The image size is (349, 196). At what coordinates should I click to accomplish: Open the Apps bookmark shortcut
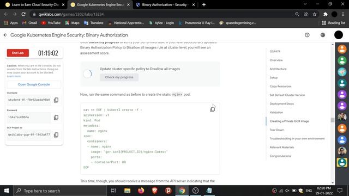click(11, 23)
